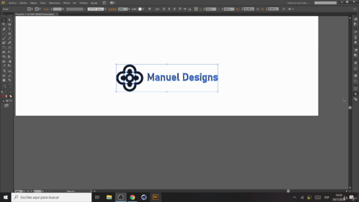Open the Ventana menu
359x202 pixels.
pos(84,3)
